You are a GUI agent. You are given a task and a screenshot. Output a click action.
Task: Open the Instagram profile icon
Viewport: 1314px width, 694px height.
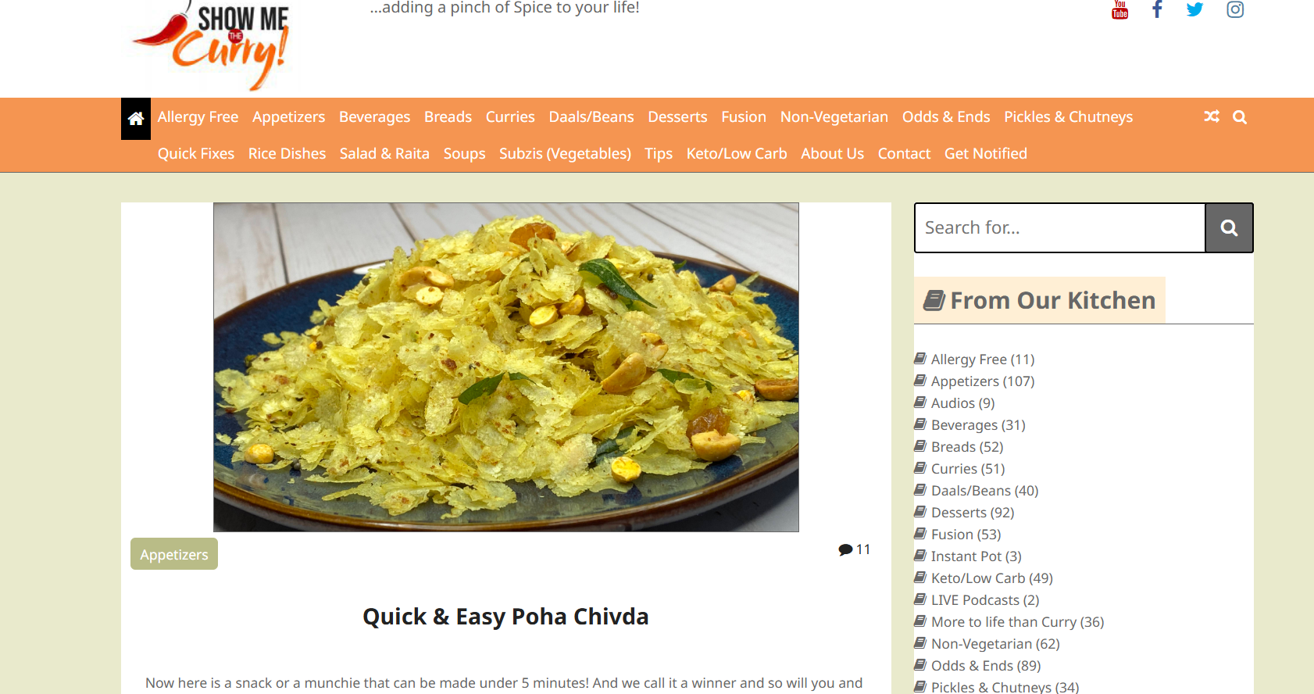pos(1235,9)
